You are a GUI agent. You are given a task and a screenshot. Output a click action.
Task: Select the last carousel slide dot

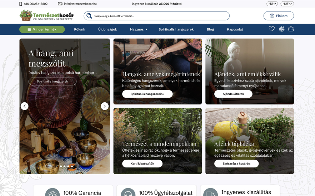point(72,166)
